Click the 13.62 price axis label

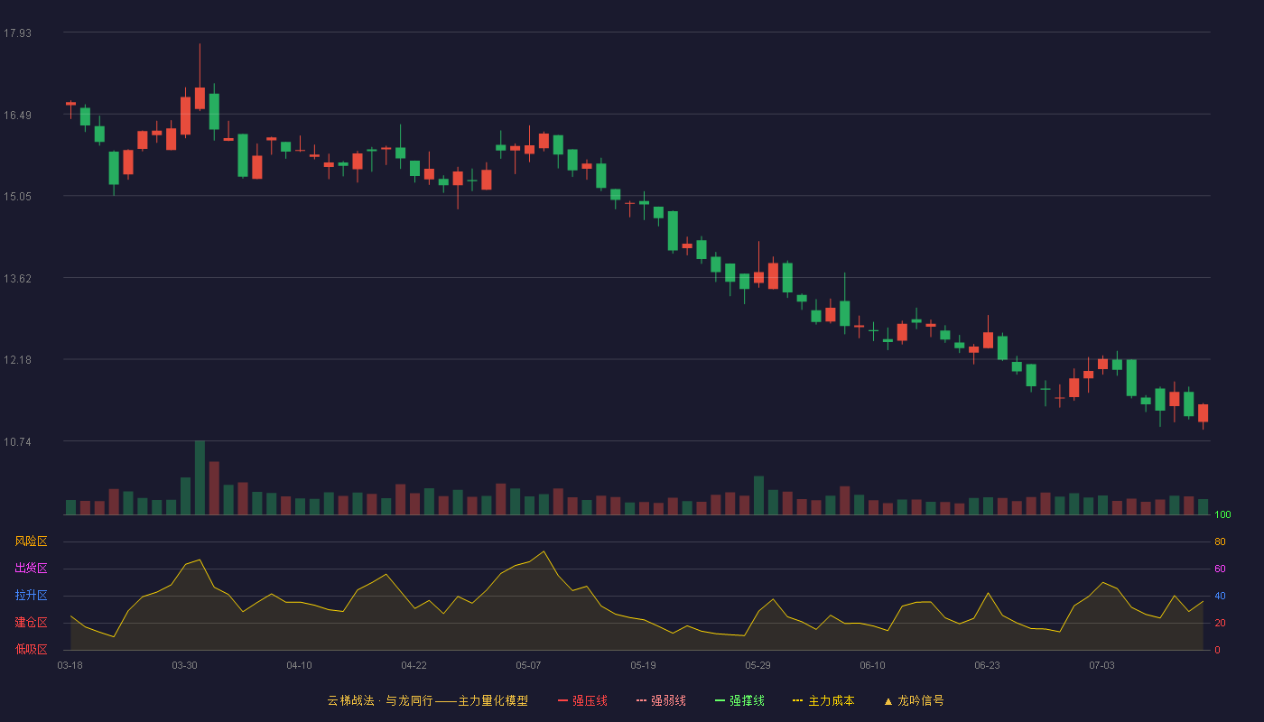tap(17, 279)
